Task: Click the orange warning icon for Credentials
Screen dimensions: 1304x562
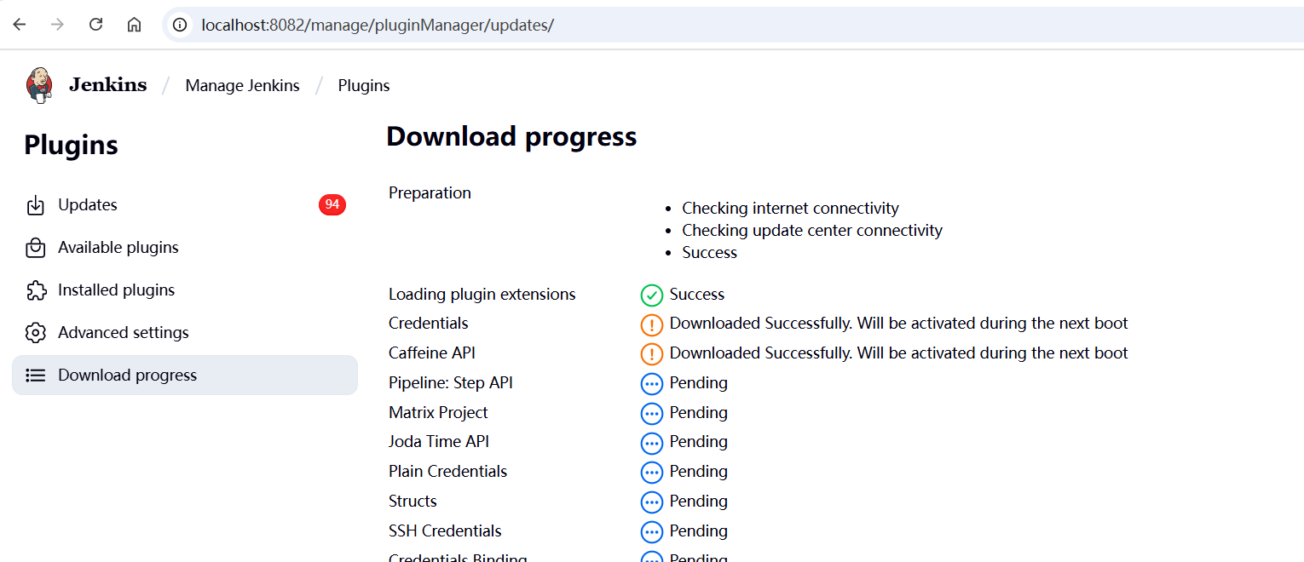Action: click(652, 324)
